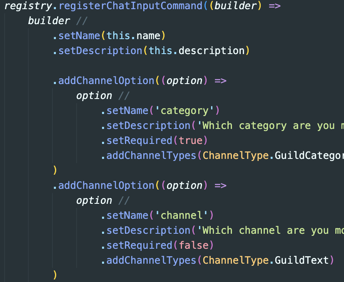Click the closing parenthesis on the last line
The width and height of the screenshot is (344, 282).
click(55, 275)
